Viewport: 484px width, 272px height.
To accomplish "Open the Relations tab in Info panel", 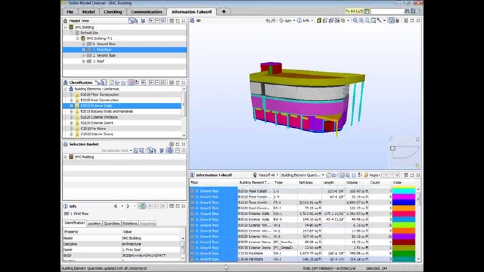I will point(130,223).
